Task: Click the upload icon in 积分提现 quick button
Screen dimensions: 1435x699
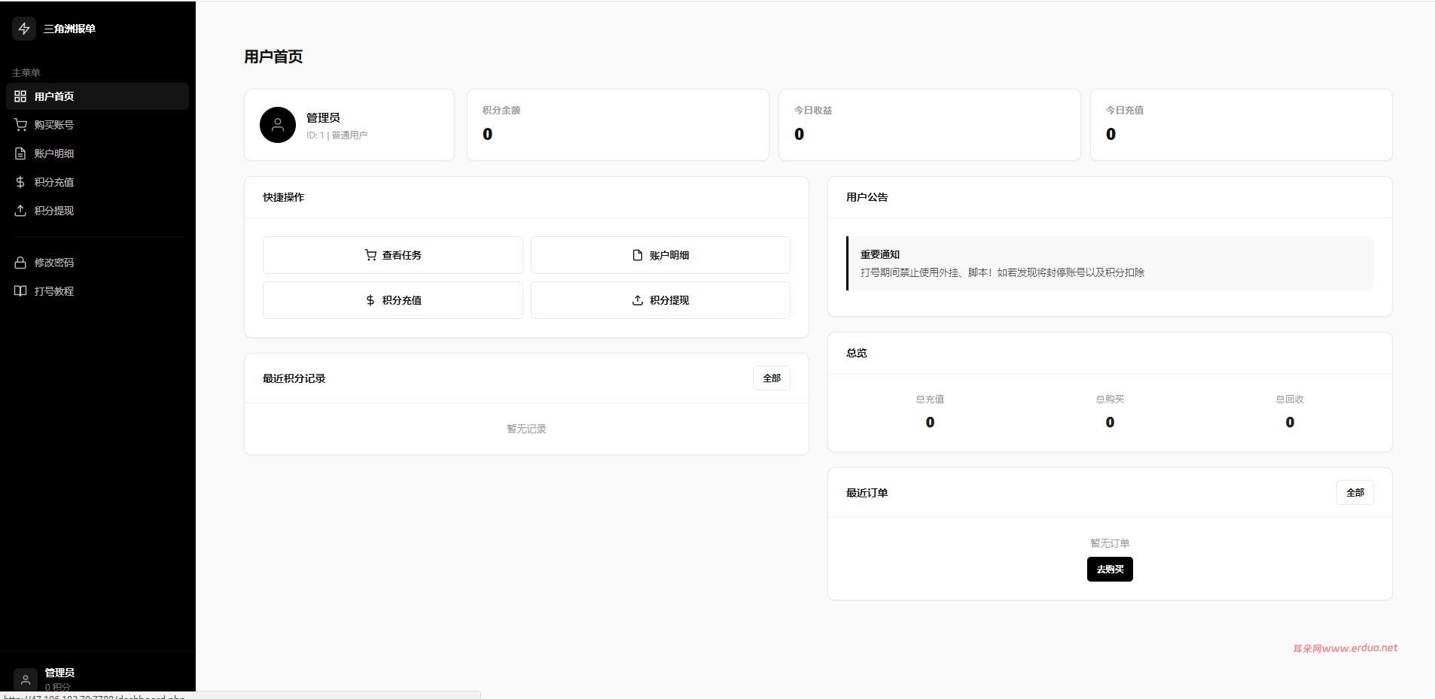Action: [x=638, y=300]
